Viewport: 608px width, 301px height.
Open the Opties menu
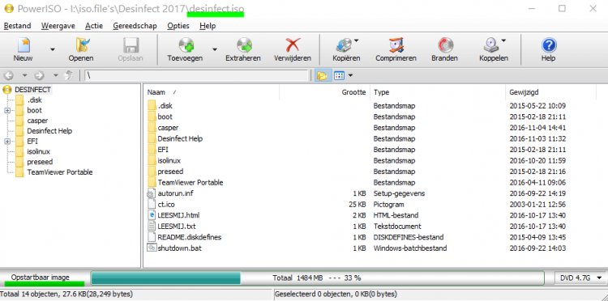[x=178, y=26]
